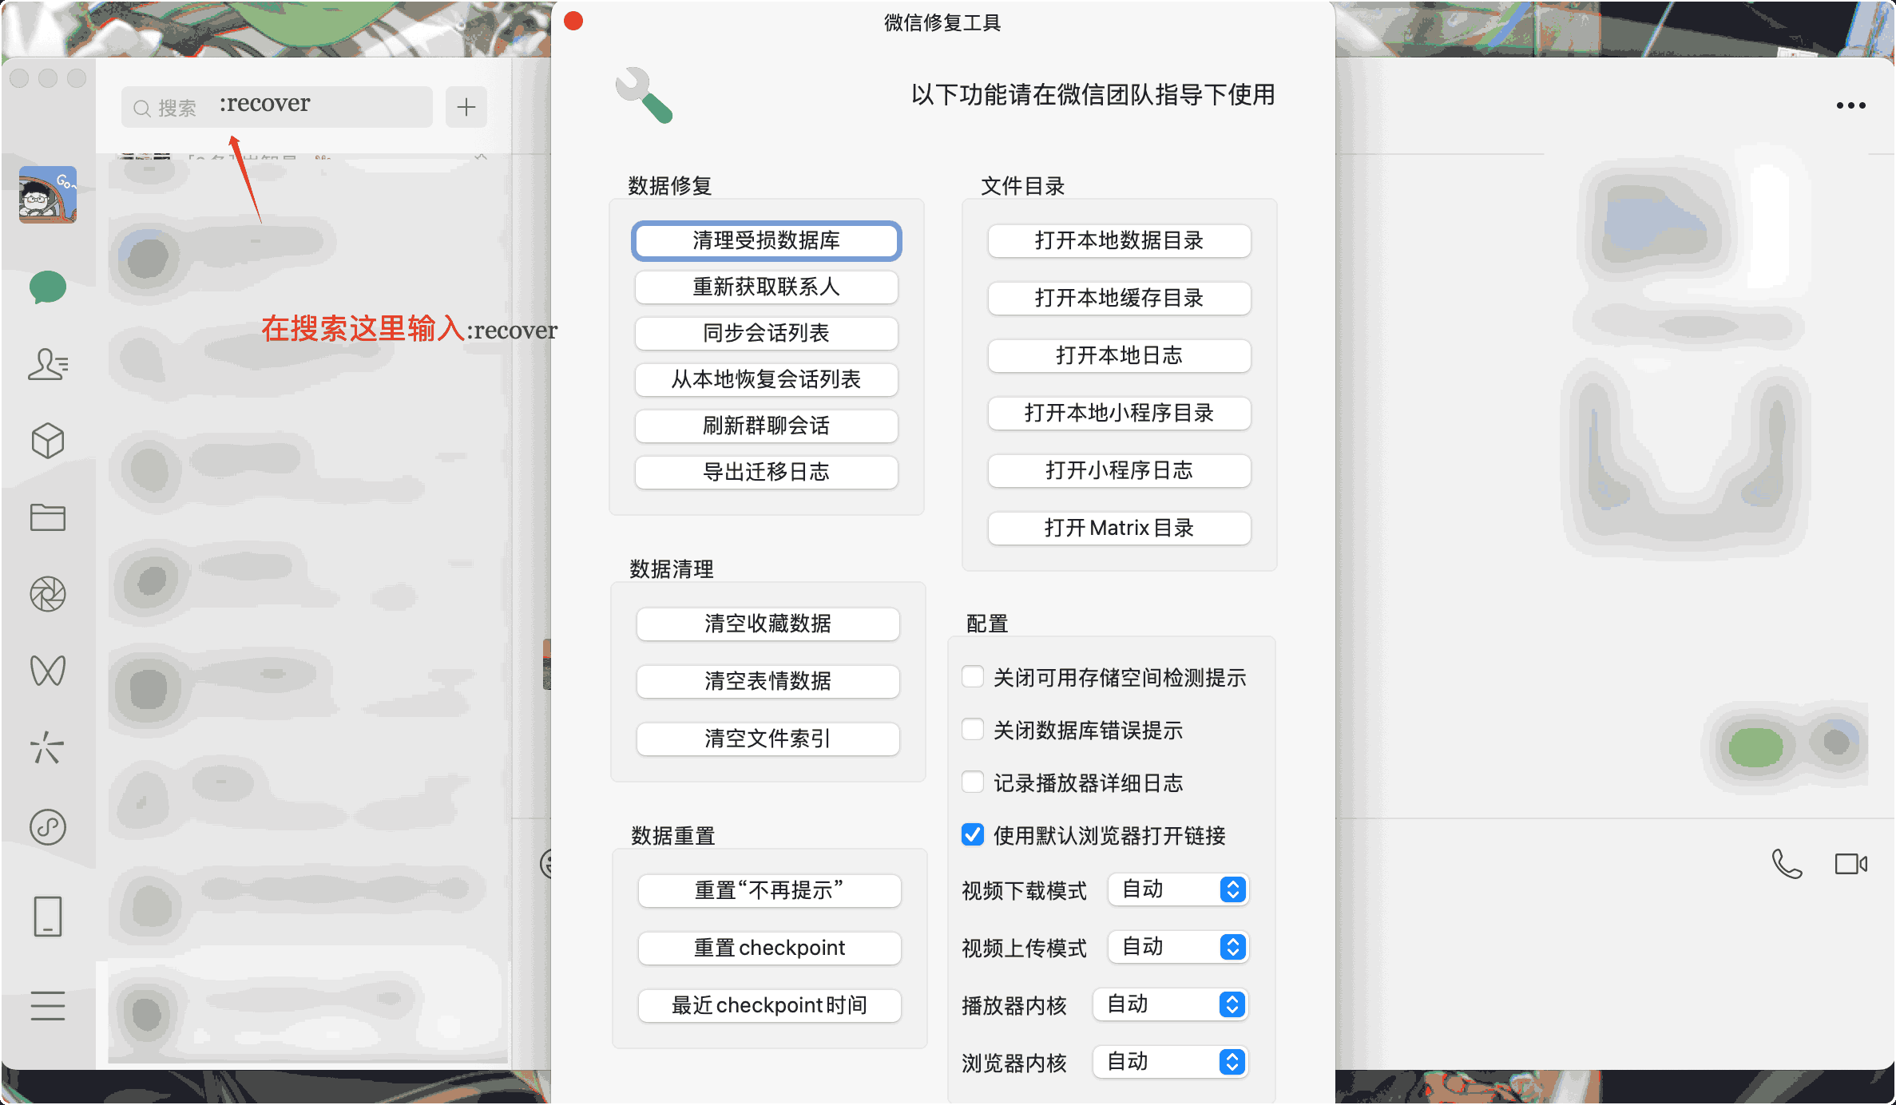Image resolution: width=1896 pixels, height=1105 pixels.
Task: Open the Files folder icon in sidebar
Action: tap(47, 517)
